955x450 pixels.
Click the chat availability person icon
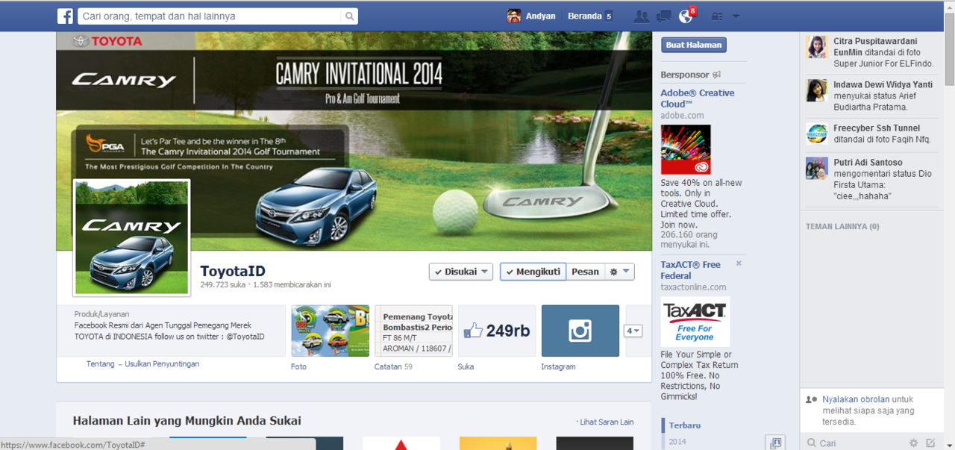(x=811, y=400)
